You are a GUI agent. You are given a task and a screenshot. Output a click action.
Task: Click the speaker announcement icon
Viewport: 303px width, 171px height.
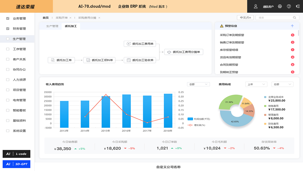coord(298,6)
